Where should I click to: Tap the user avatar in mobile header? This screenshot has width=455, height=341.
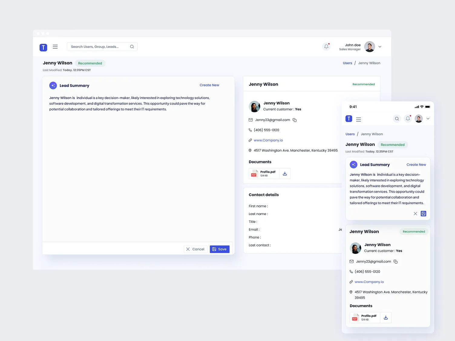pyautogui.click(x=419, y=119)
